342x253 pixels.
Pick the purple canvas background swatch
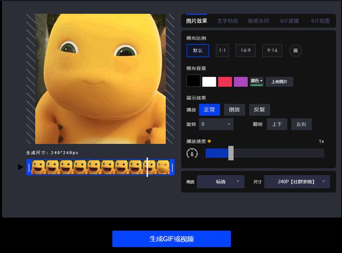(x=241, y=81)
